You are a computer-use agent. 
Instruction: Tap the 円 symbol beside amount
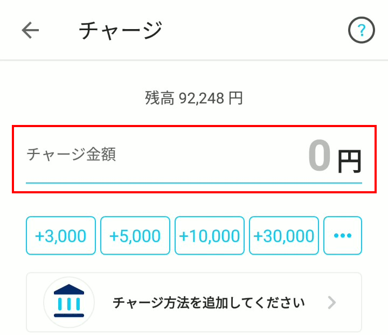point(349,160)
